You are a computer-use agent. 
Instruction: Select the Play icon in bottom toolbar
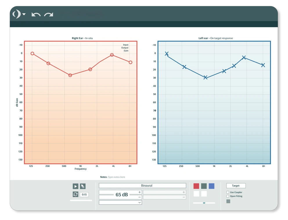coord(75,186)
